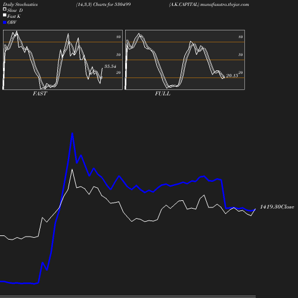Click the FAST chart label
This screenshot has height=298, width=298.
coord(40,94)
